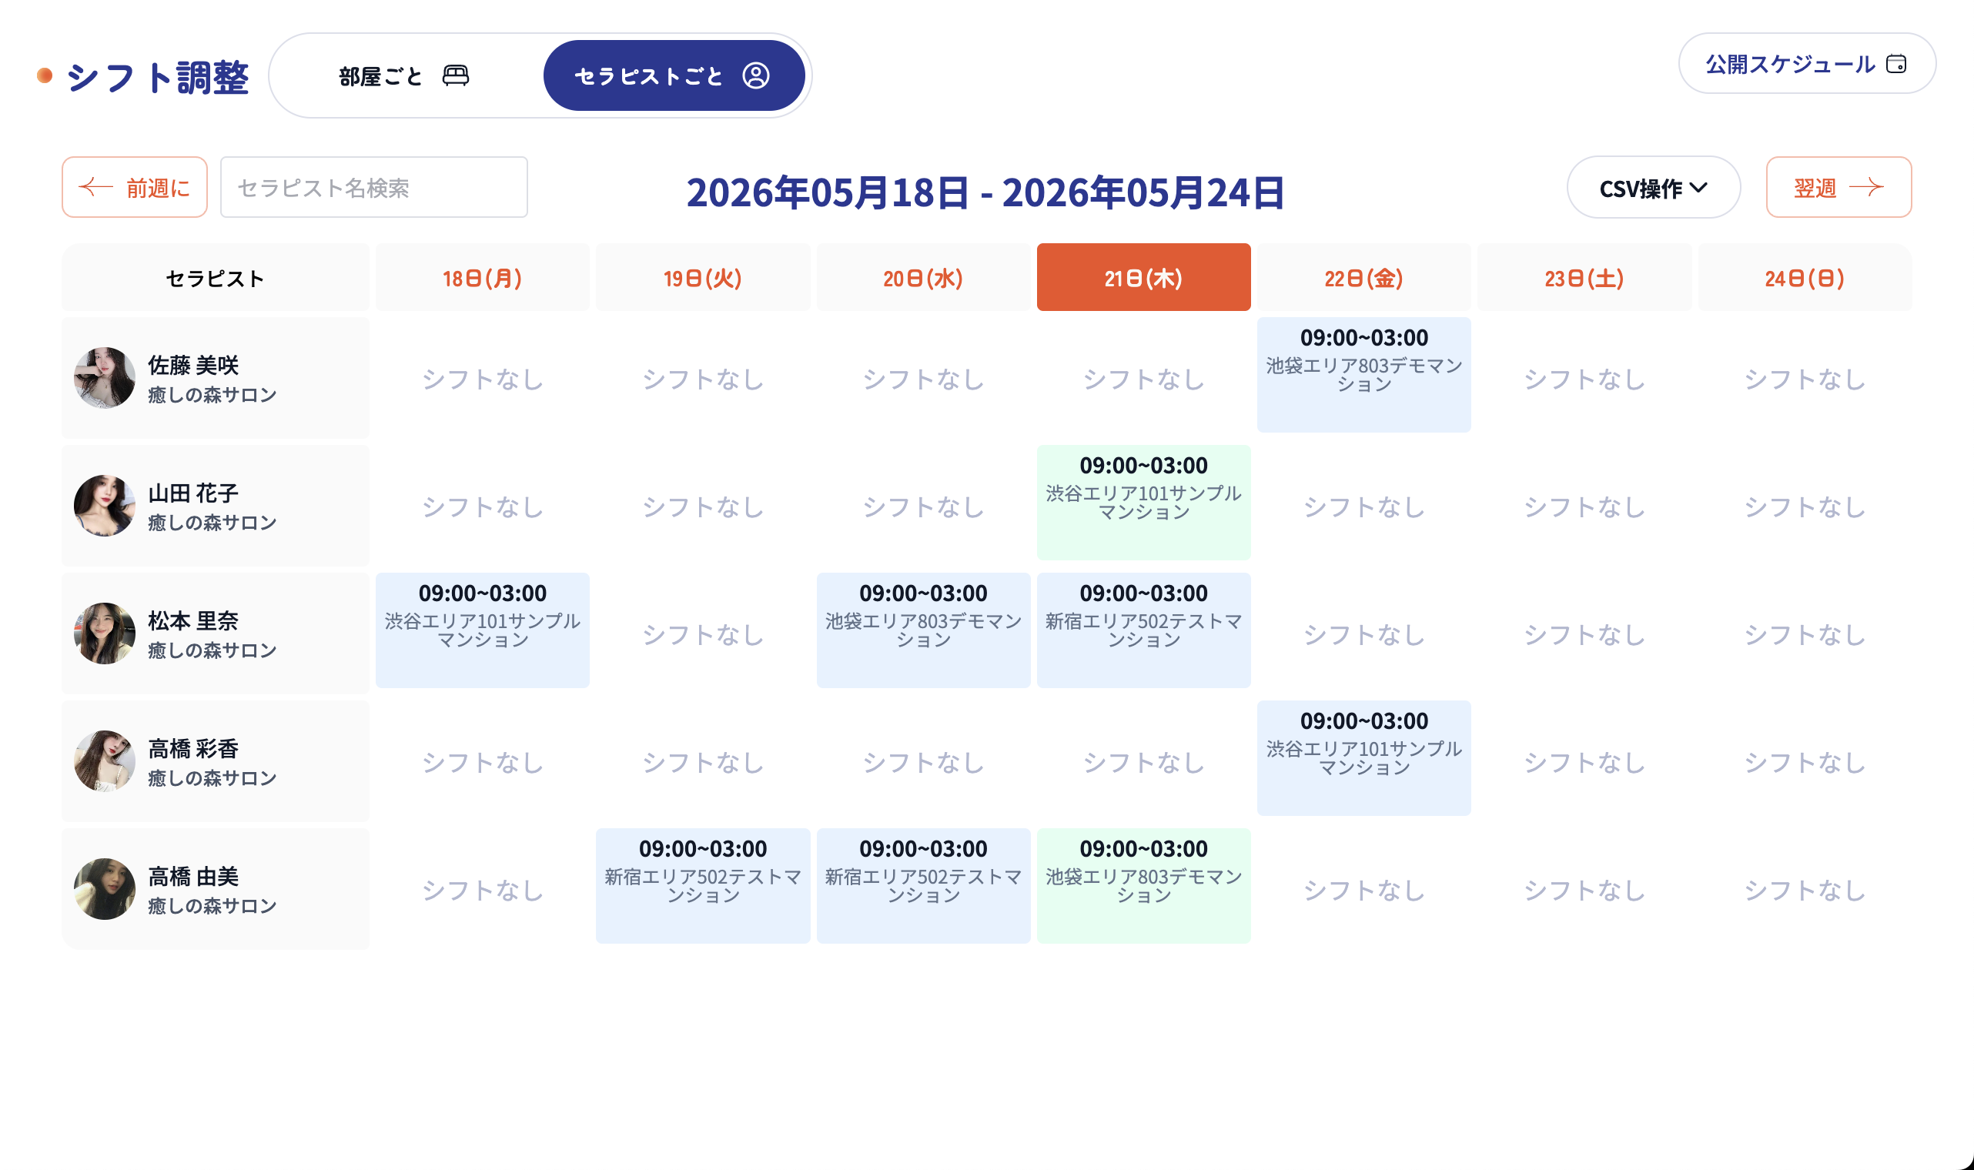Open 山田 花子 avatar photo
The image size is (1974, 1170).
(x=105, y=506)
